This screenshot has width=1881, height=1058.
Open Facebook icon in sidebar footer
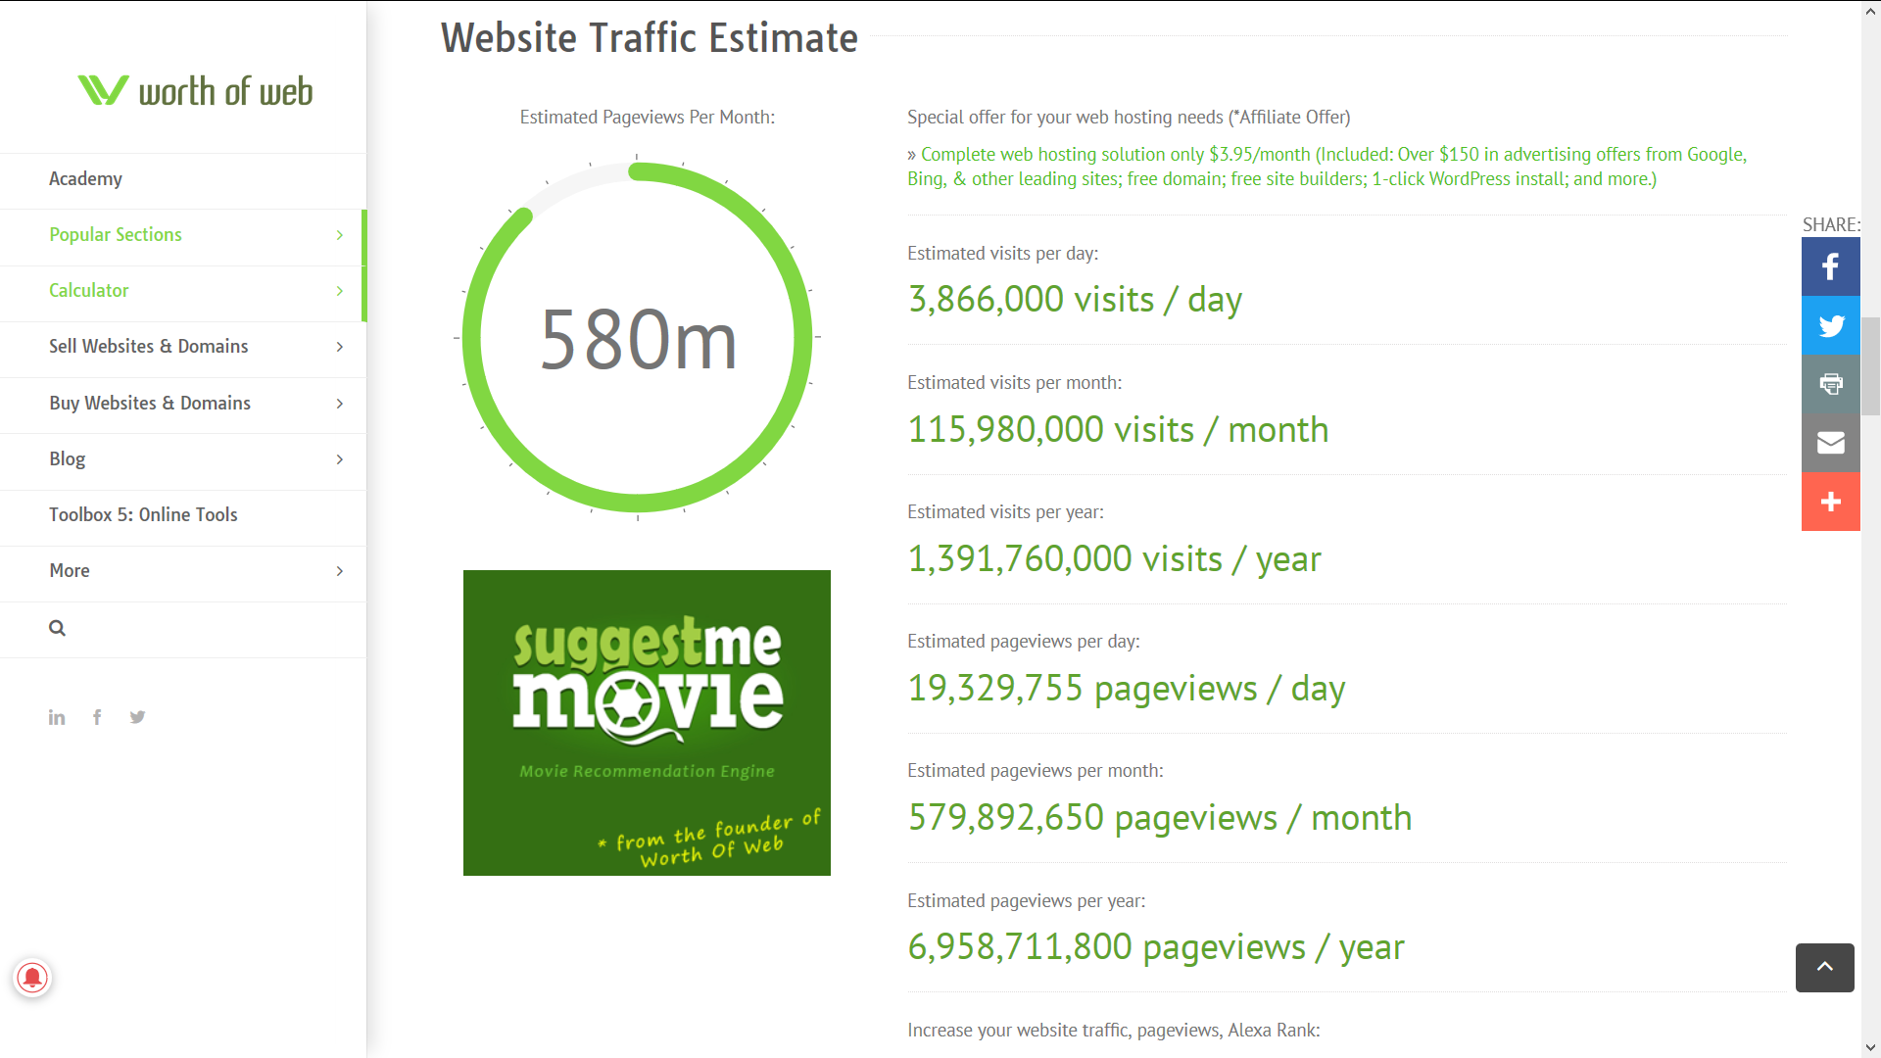coord(97,717)
